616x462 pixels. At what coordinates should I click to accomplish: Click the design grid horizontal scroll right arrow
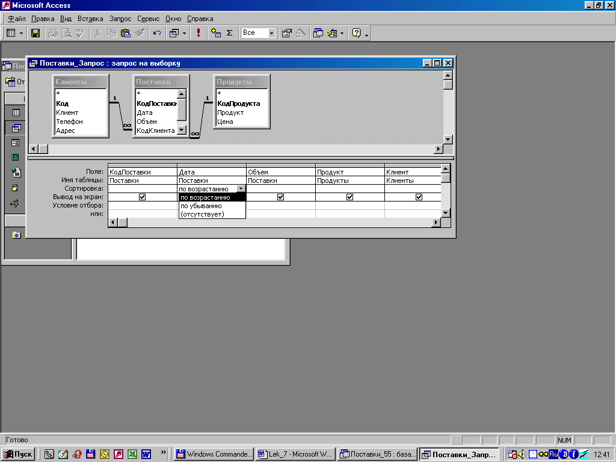click(x=436, y=223)
